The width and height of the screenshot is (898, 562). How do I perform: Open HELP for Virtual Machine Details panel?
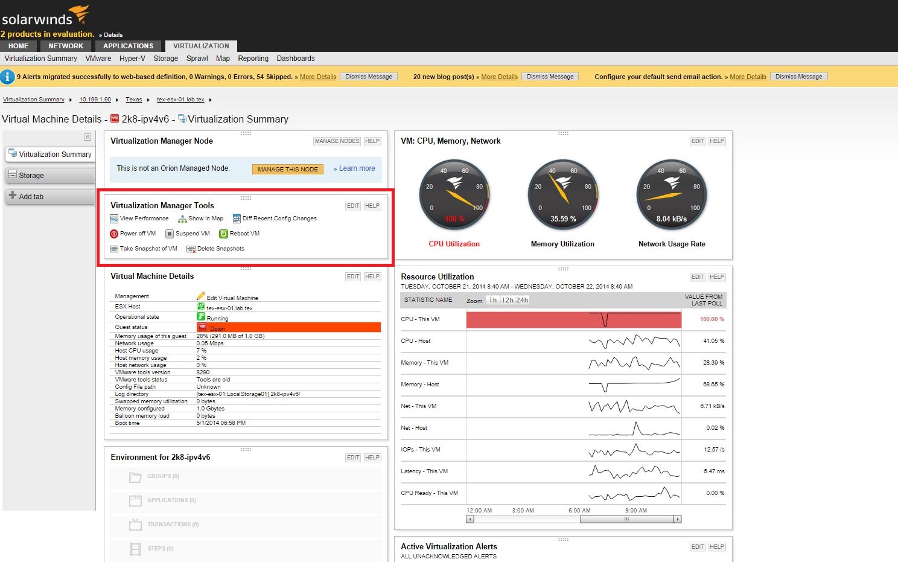(372, 276)
